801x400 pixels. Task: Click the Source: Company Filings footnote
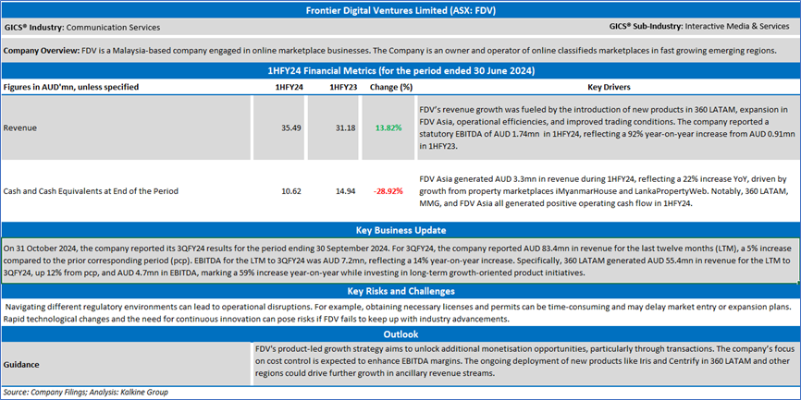[x=85, y=392]
